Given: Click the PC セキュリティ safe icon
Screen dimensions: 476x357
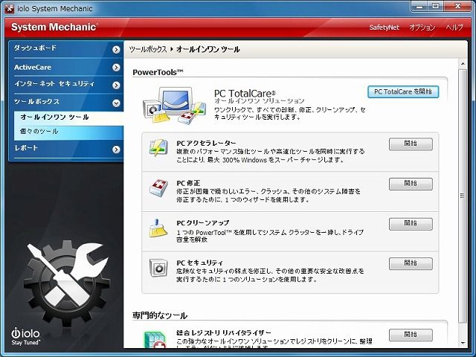Looking at the screenshot, I should pyautogui.click(x=158, y=268).
